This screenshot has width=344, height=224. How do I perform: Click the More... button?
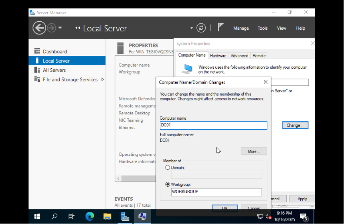(x=254, y=151)
